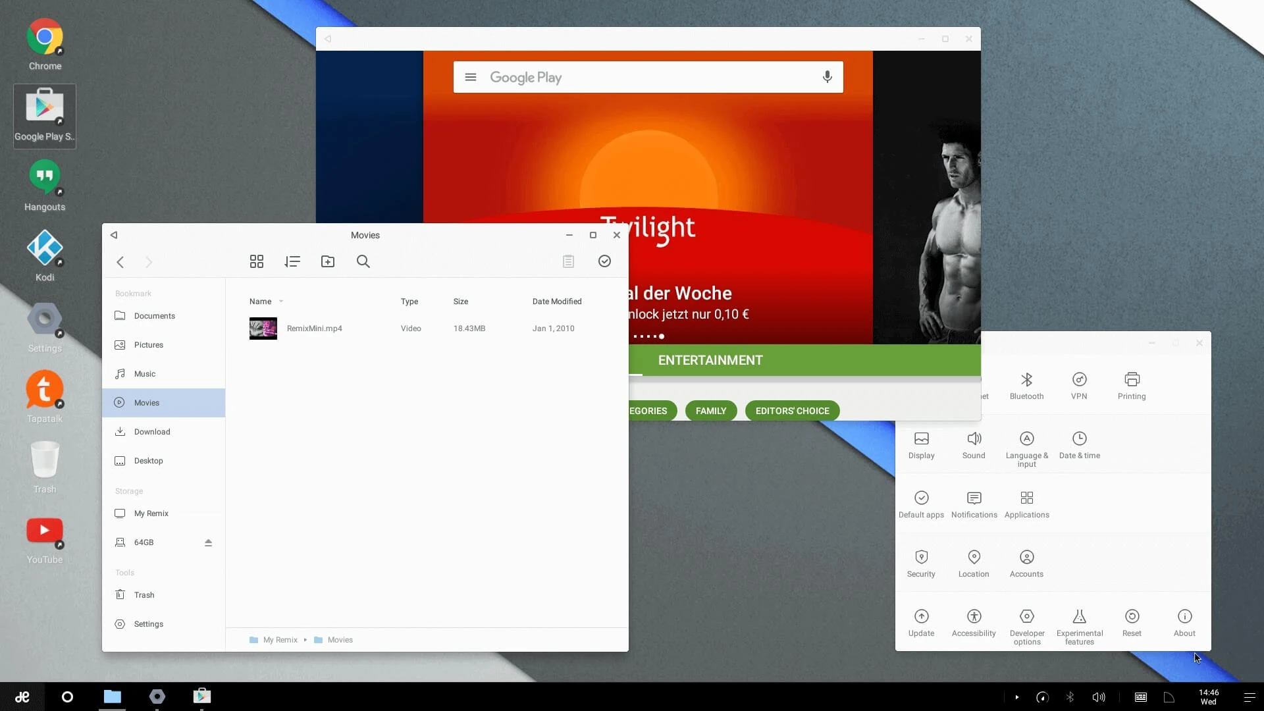Open VPN settings
1264x711 pixels.
click(x=1079, y=386)
